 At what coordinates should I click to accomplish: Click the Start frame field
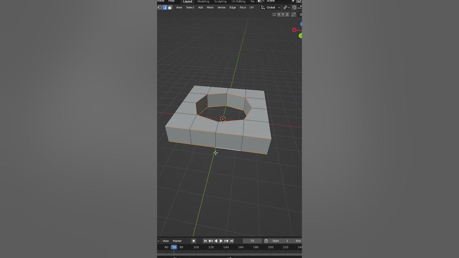pos(280,241)
